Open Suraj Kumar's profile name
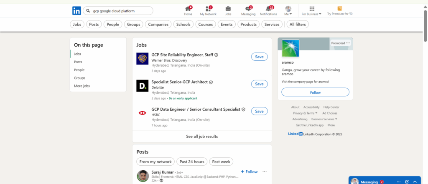 tap(163, 172)
